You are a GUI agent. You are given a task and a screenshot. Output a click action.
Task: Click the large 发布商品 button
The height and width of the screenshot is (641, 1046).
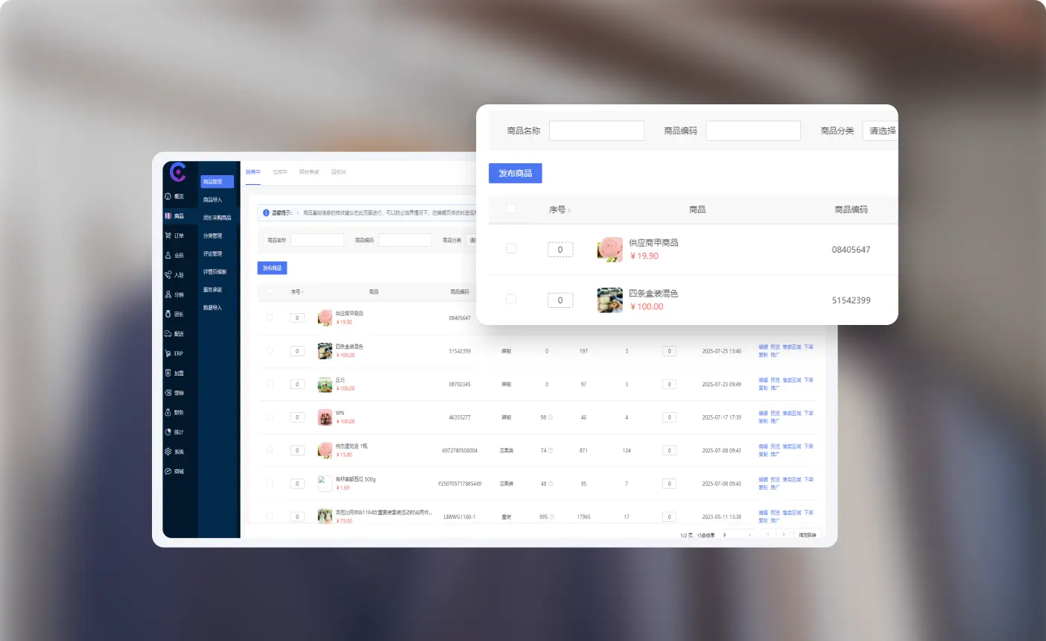pos(515,174)
